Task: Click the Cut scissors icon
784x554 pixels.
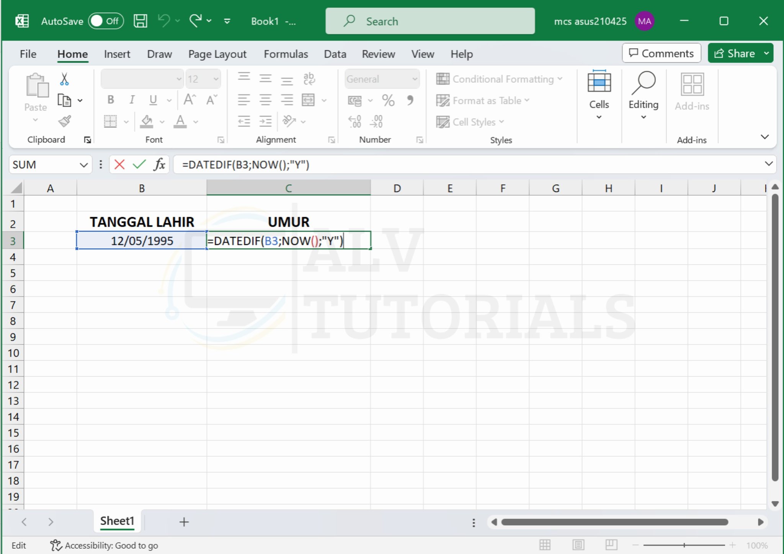Action: pos(64,79)
